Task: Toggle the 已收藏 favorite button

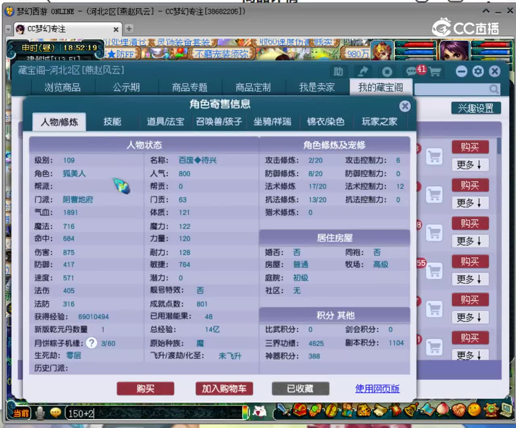Action: tap(300, 389)
